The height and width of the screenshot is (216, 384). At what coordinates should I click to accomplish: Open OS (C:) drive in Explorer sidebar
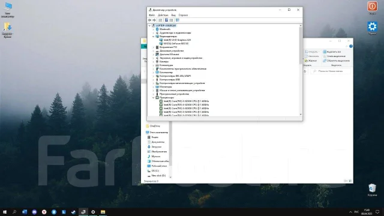tap(153, 171)
